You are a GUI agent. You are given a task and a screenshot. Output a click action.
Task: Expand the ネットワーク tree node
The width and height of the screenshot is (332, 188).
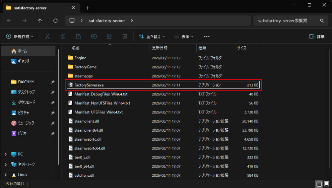coord(6,164)
